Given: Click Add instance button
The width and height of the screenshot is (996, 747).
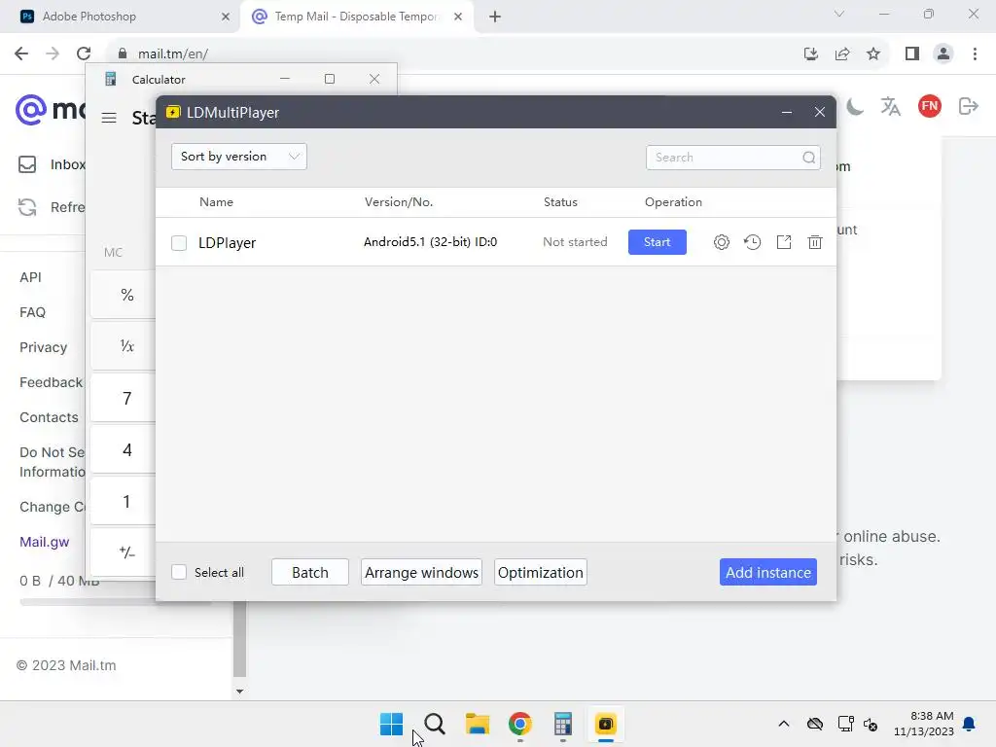Looking at the screenshot, I should coord(768,572).
